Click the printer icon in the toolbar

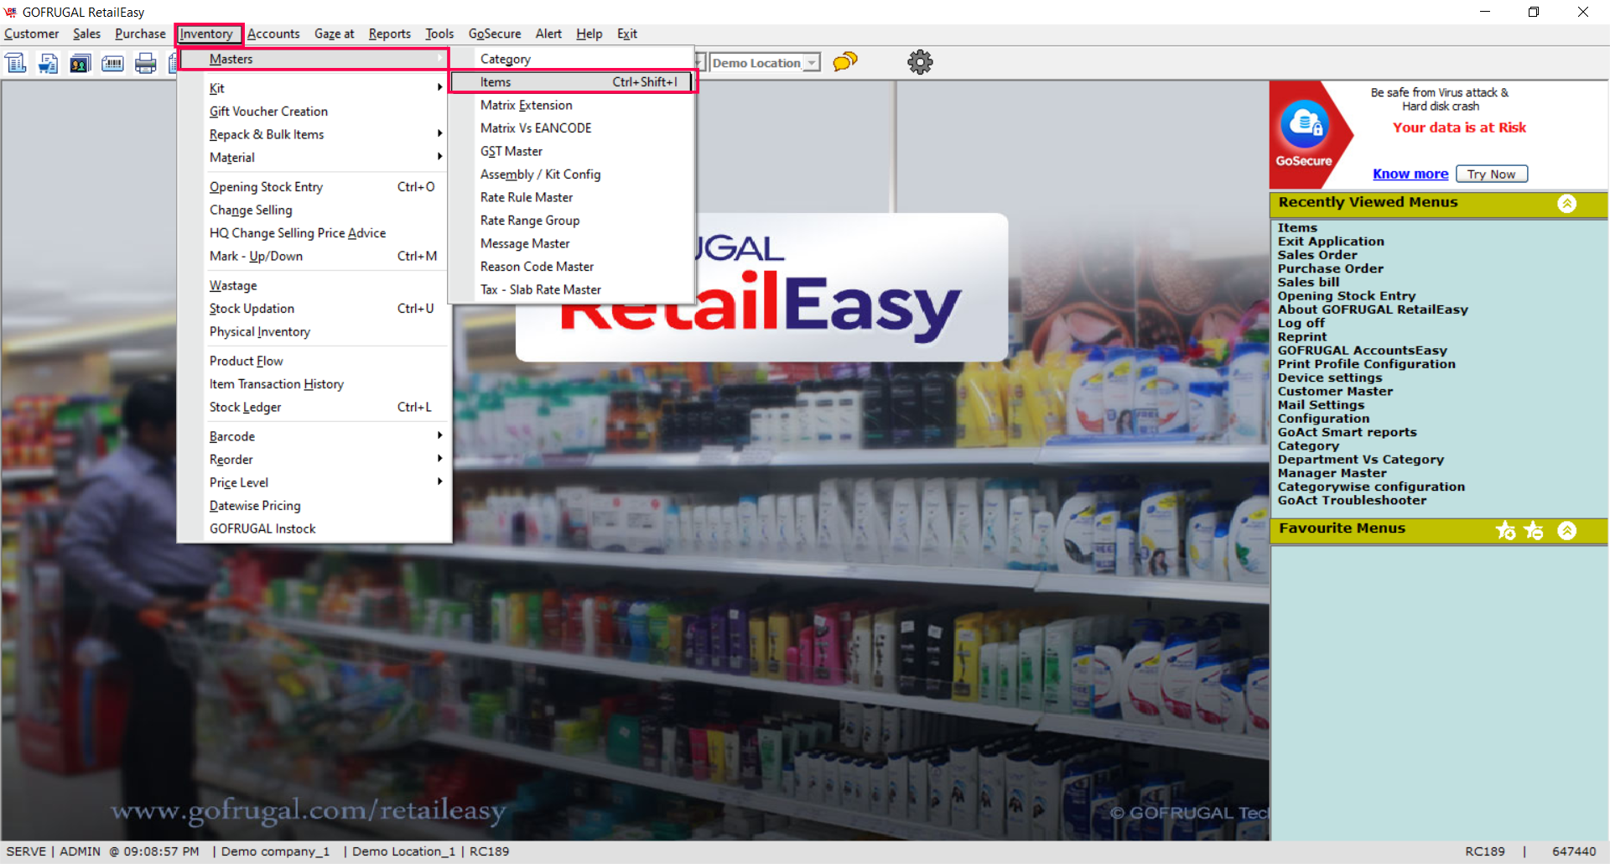click(x=146, y=63)
